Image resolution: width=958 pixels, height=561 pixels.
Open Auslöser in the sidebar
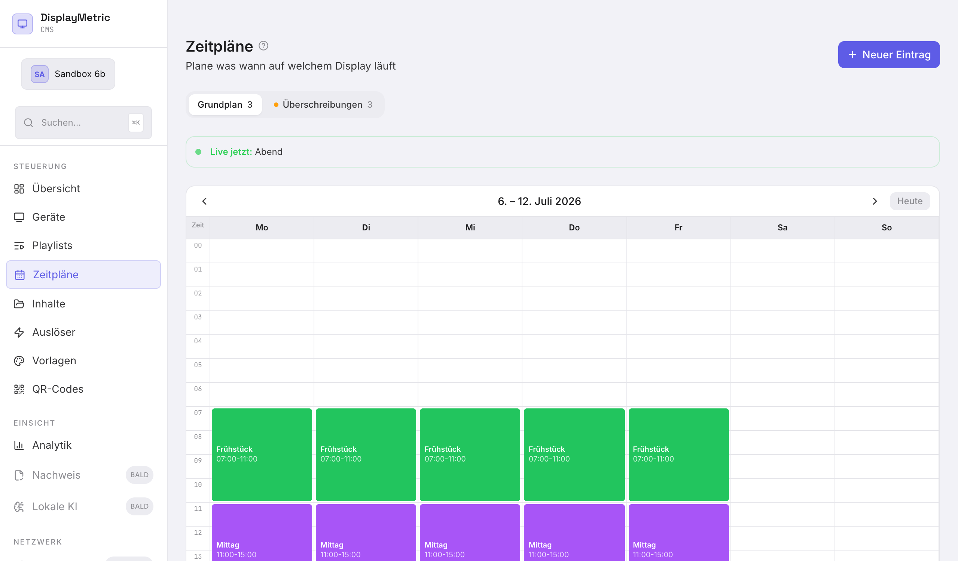[83, 332]
